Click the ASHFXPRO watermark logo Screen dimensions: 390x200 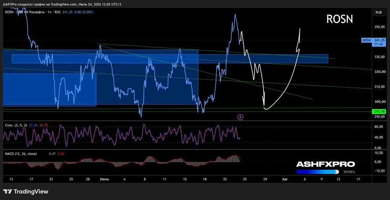tap(326, 164)
